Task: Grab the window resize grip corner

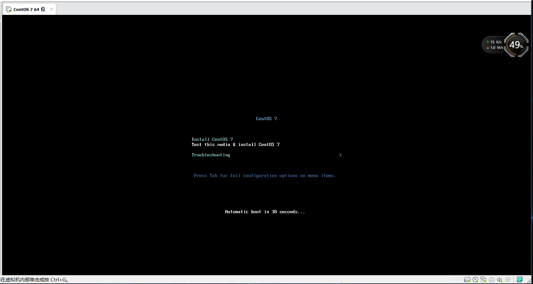Action: [x=529, y=281]
